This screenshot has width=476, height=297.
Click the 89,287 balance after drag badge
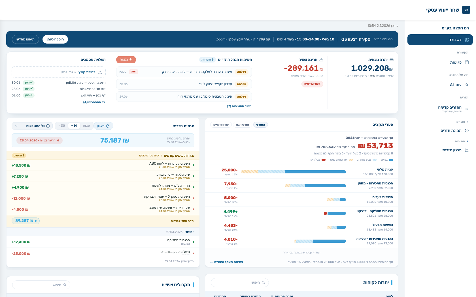tap(25, 221)
